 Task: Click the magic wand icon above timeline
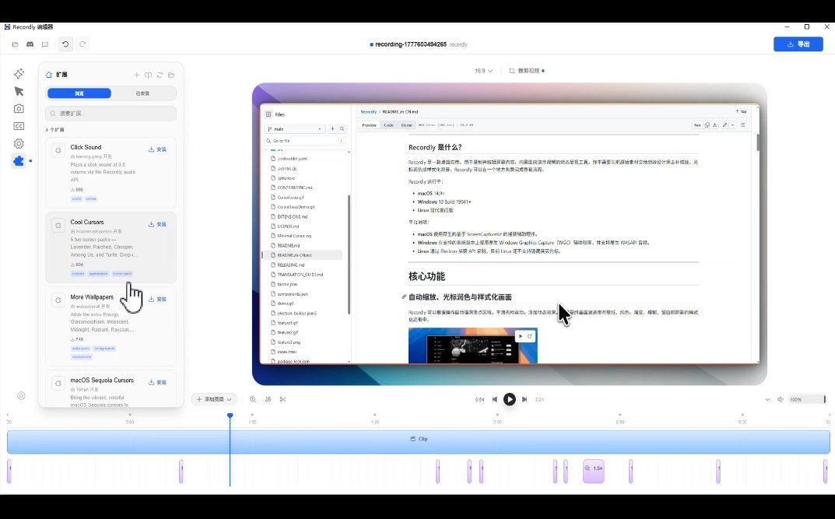[x=268, y=399]
